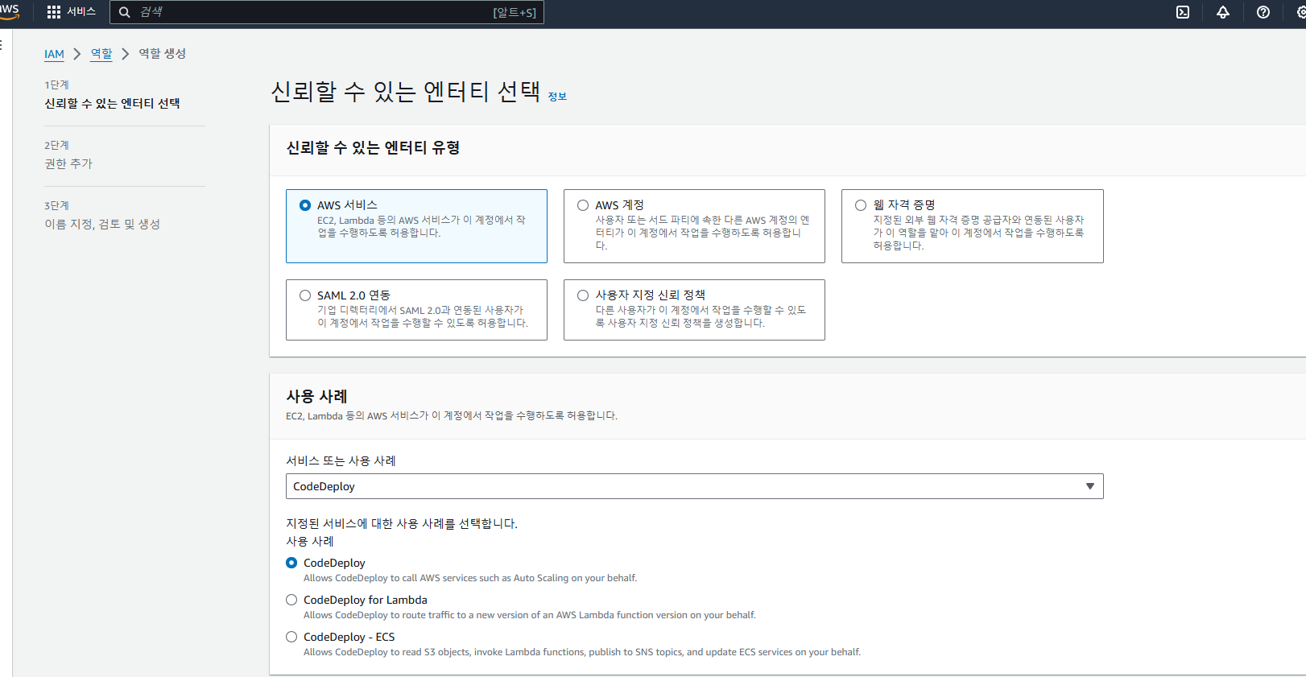Go to 역할 breadcrumb link

(101, 53)
